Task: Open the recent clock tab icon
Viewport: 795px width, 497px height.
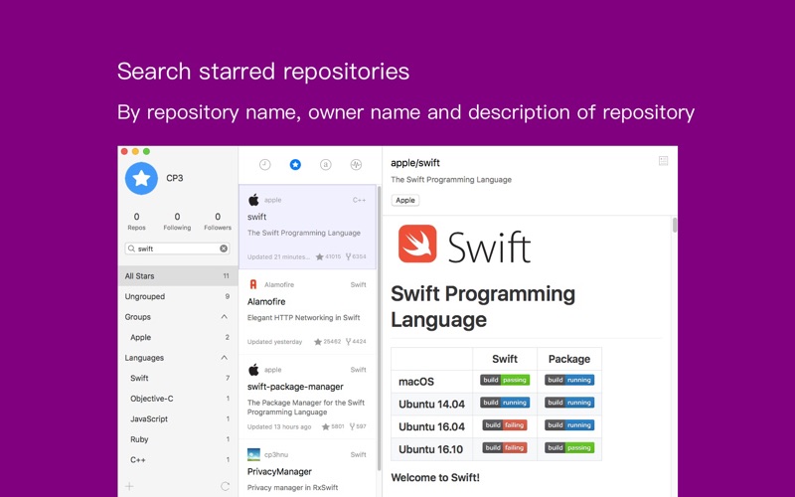Action: point(264,164)
